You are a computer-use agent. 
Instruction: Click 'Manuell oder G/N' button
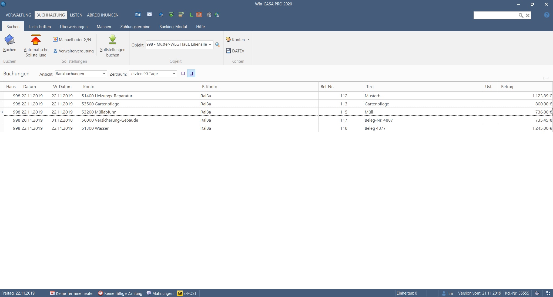click(72, 39)
